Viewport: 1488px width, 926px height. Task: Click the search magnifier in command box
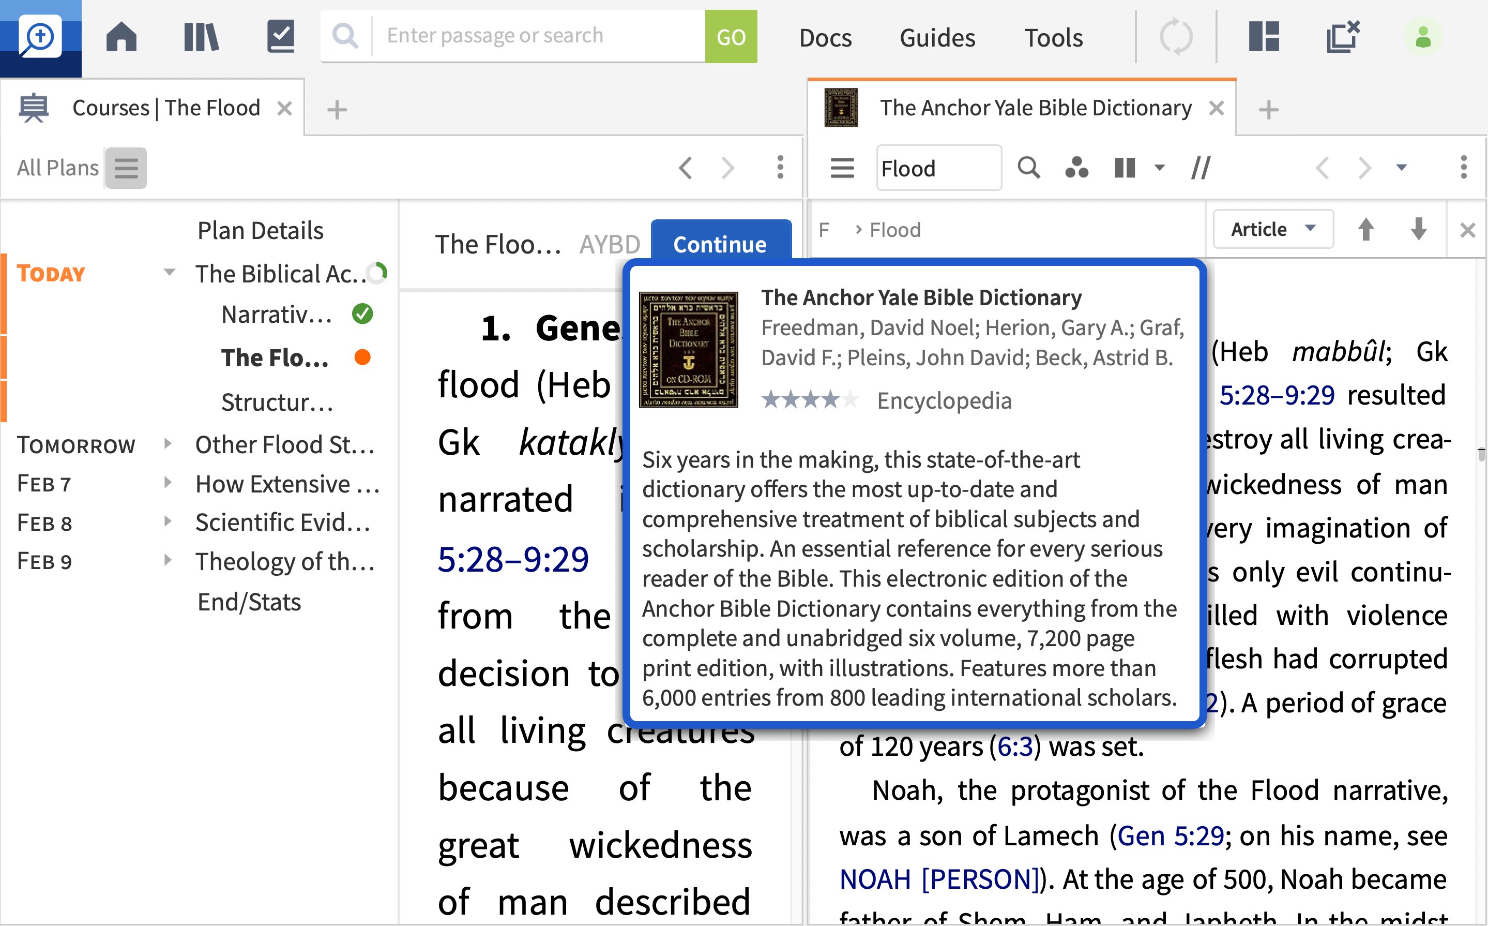[345, 36]
